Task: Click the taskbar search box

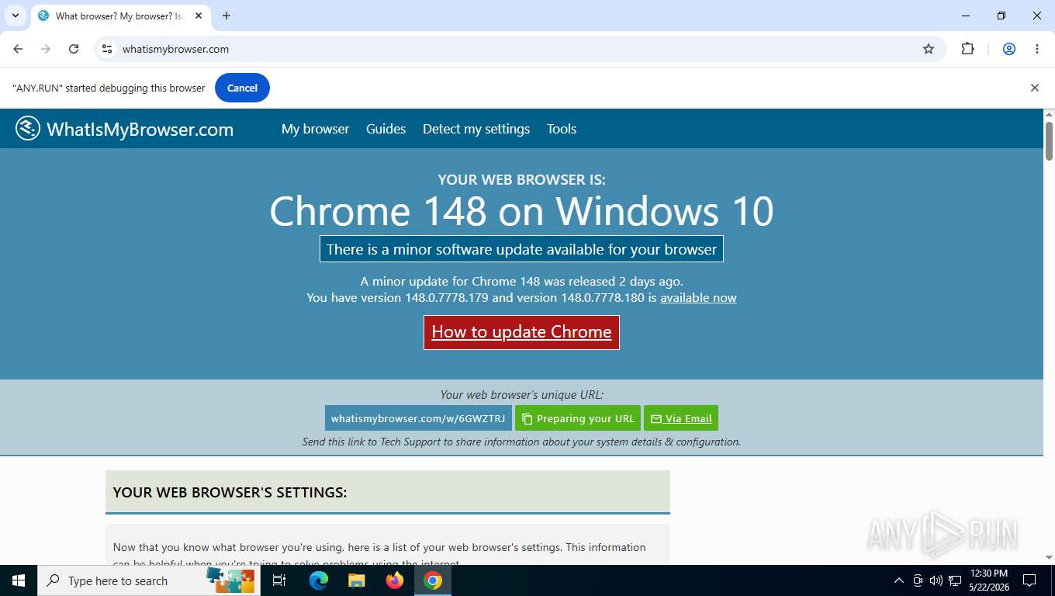Action: (149, 580)
